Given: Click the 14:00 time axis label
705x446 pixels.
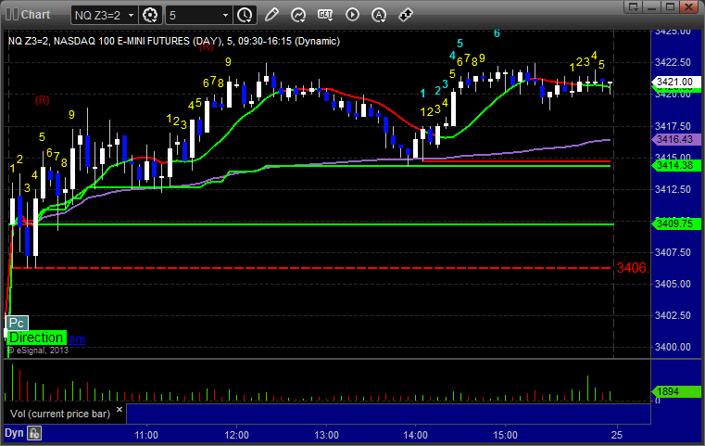Looking at the screenshot, I should [x=415, y=435].
